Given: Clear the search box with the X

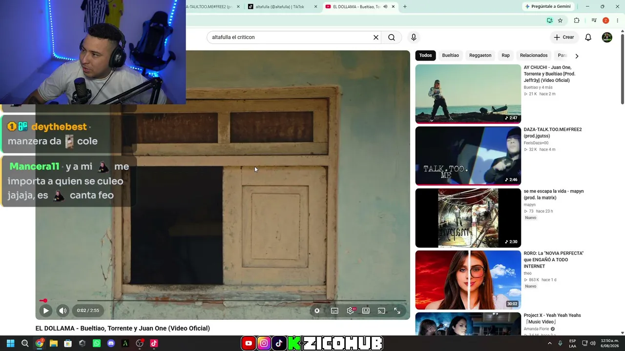Looking at the screenshot, I should coord(376,38).
